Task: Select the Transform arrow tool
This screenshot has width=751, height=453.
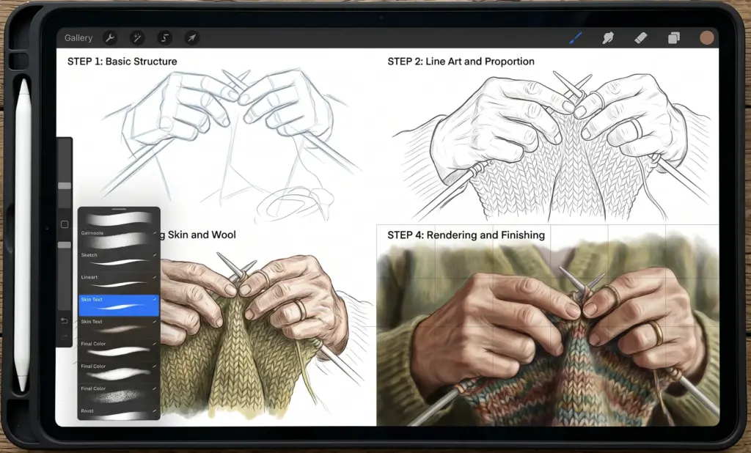Action: point(191,37)
